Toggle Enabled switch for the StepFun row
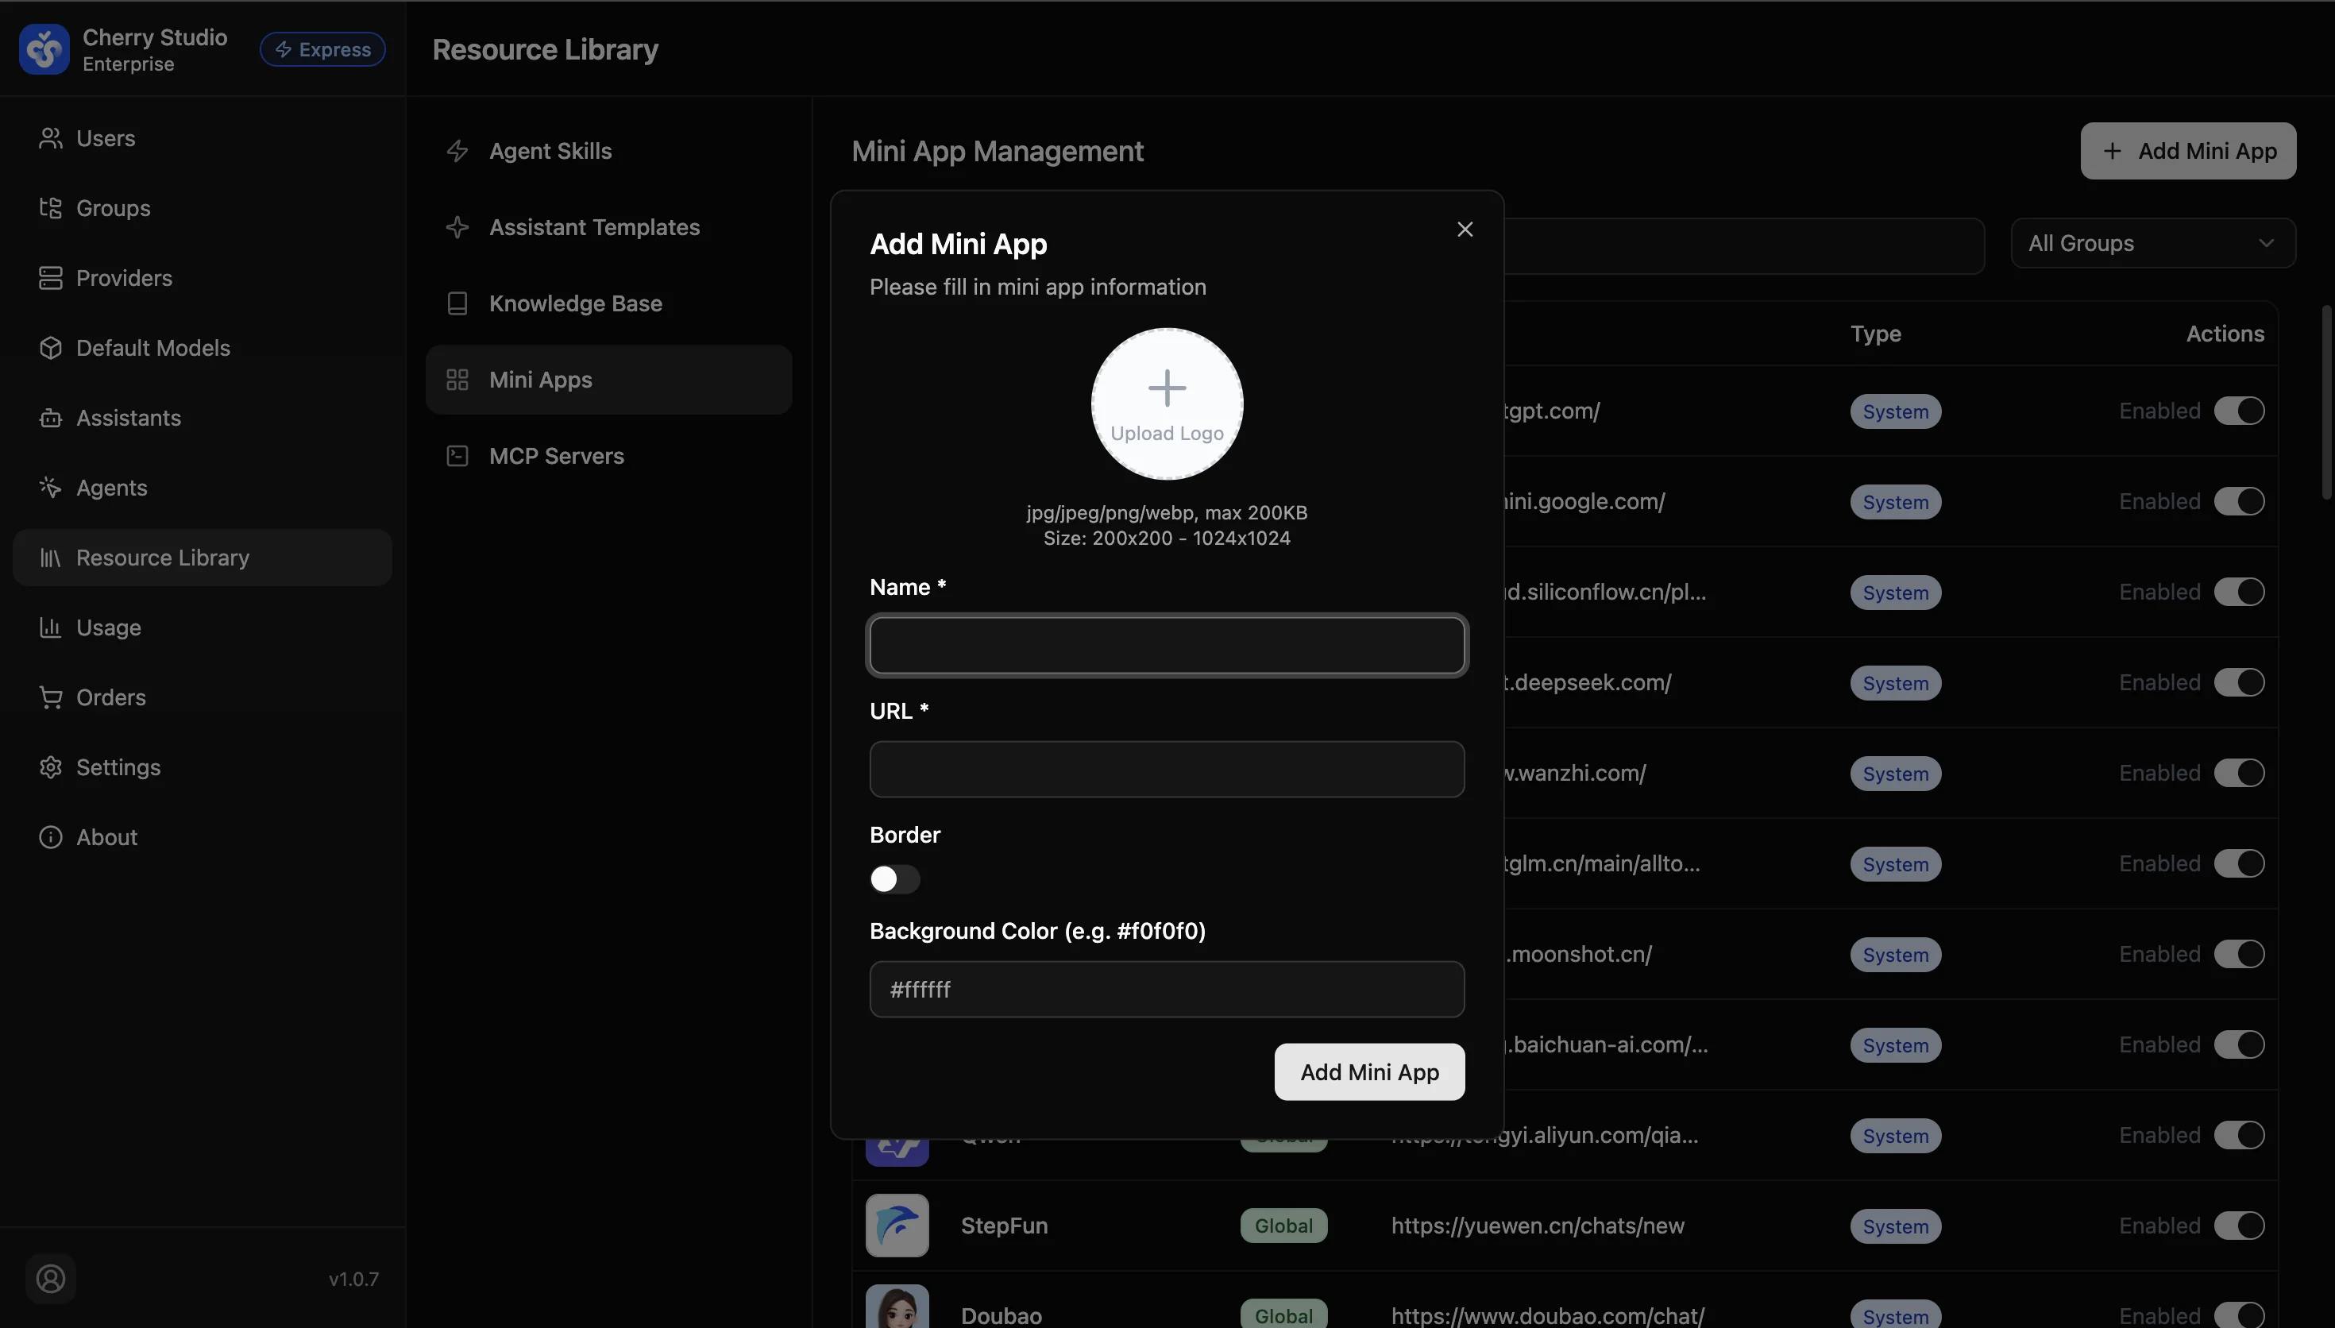2335x1328 pixels. point(2239,1226)
